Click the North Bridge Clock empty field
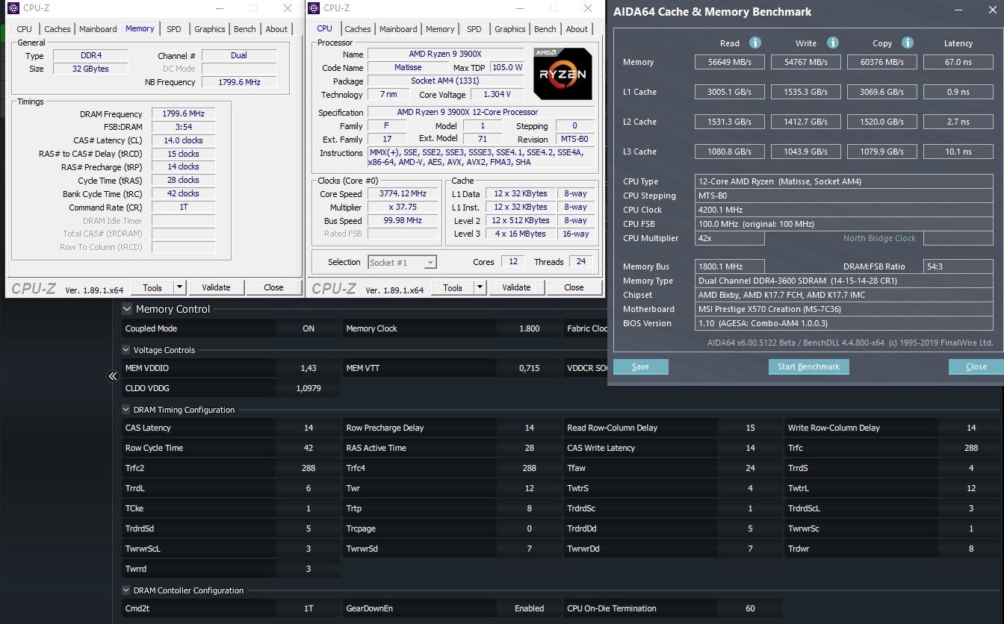1004x624 pixels. point(958,238)
